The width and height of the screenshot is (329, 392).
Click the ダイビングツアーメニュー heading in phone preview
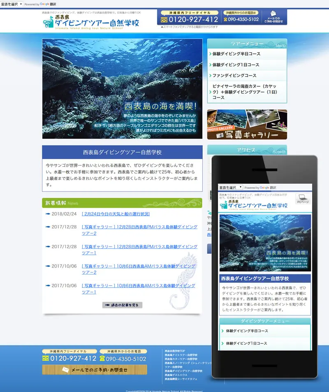(x=265, y=321)
